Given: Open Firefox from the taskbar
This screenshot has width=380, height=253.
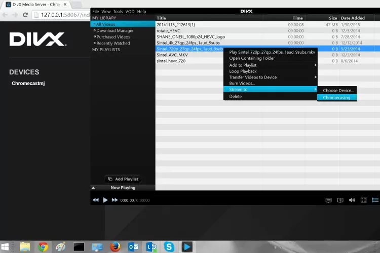Looking at the screenshot, I should pyautogui.click(x=115, y=247).
